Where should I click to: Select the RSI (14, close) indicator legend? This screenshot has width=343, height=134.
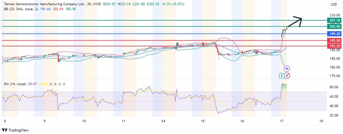click(x=15, y=84)
